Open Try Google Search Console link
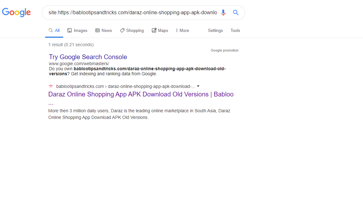This screenshot has width=363, height=197. [88, 57]
